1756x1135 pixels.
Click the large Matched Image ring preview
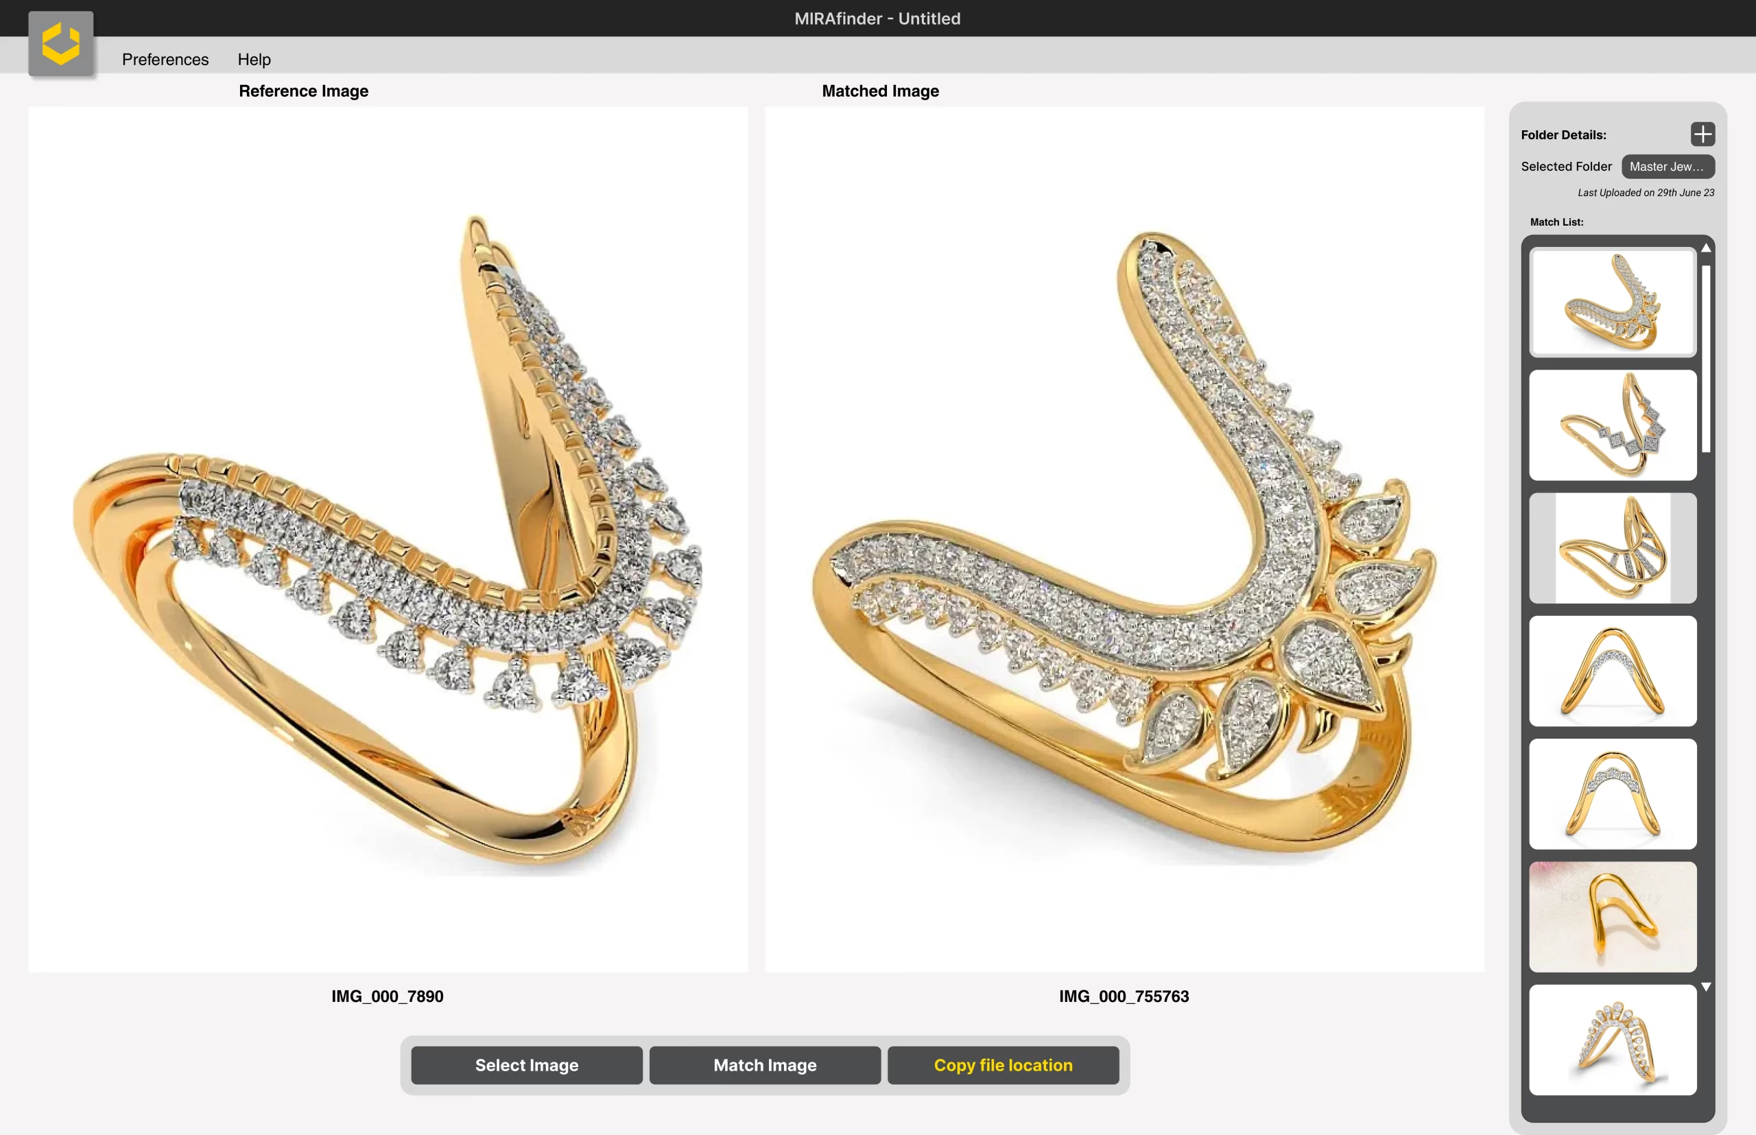click(1124, 540)
